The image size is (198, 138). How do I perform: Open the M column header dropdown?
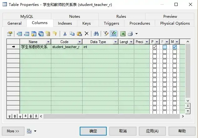[x=177, y=42]
